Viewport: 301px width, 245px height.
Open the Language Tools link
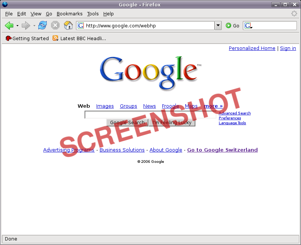point(232,123)
